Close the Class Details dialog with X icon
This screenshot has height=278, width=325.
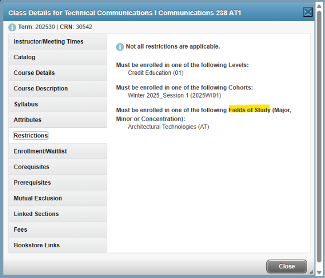coord(308,12)
